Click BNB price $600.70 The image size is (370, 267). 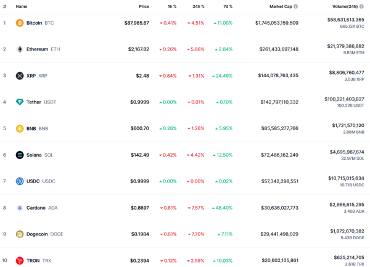pos(140,128)
